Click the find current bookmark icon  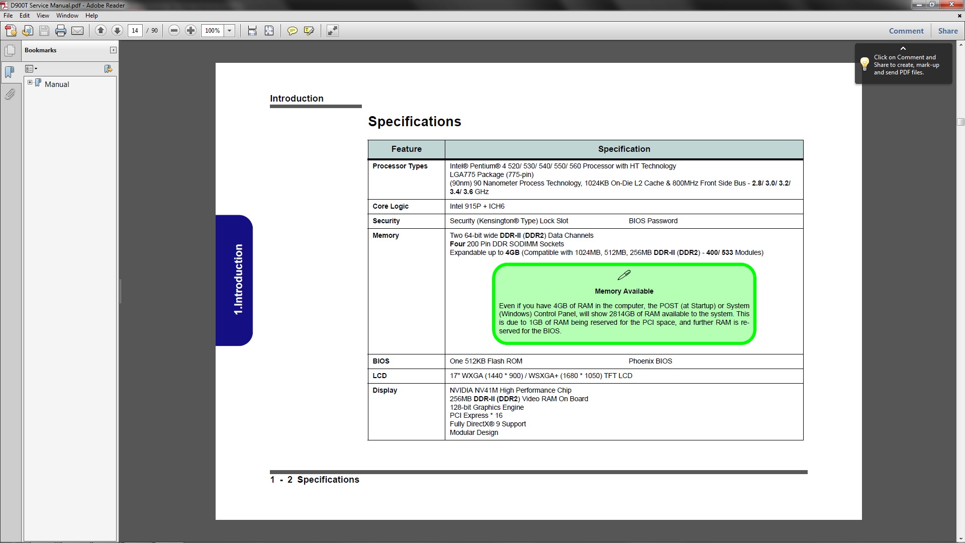tap(108, 69)
